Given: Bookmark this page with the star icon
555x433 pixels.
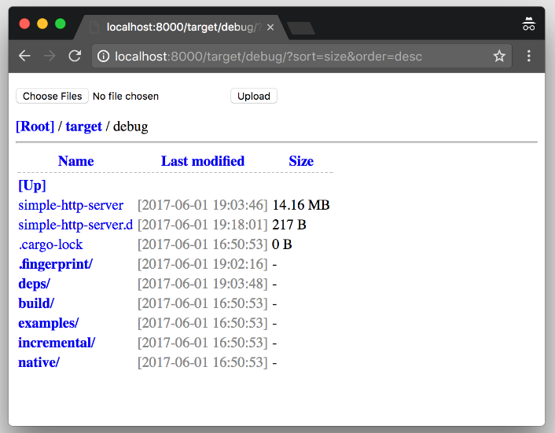Looking at the screenshot, I should tap(499, 56).
